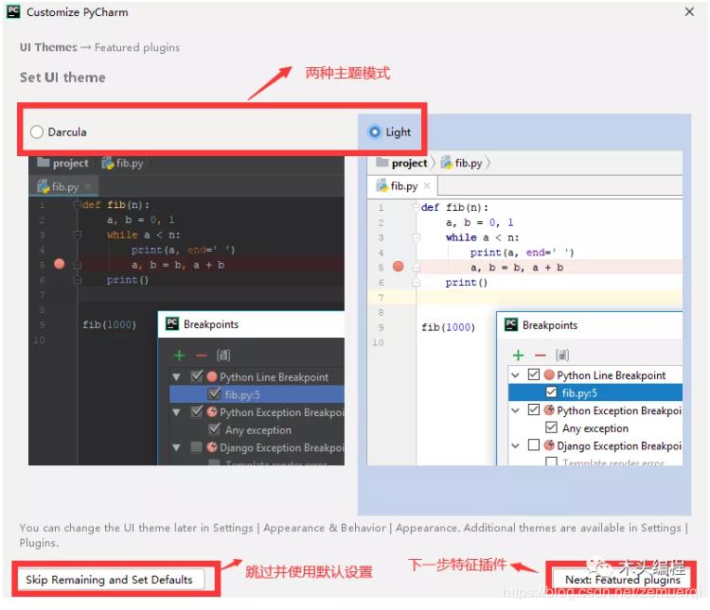The image size is (710, 610).
Task: Click green plus add-breakpoint icon in Darcula preview
Action: pyautogui.click(x=179, y=356)
